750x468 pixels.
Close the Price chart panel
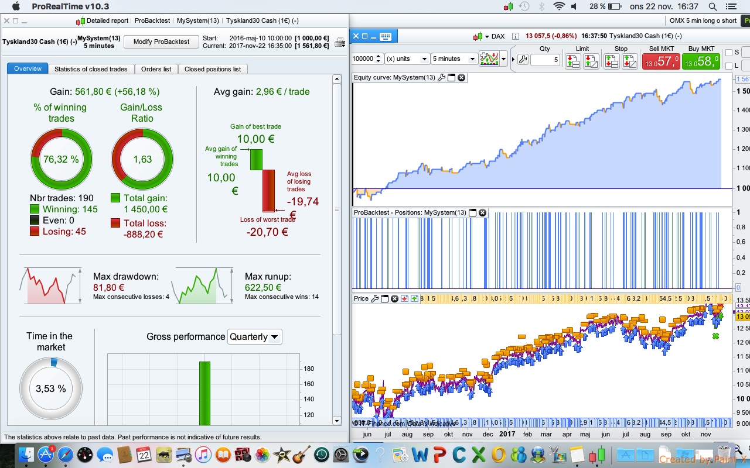click(x=394, y=298)
